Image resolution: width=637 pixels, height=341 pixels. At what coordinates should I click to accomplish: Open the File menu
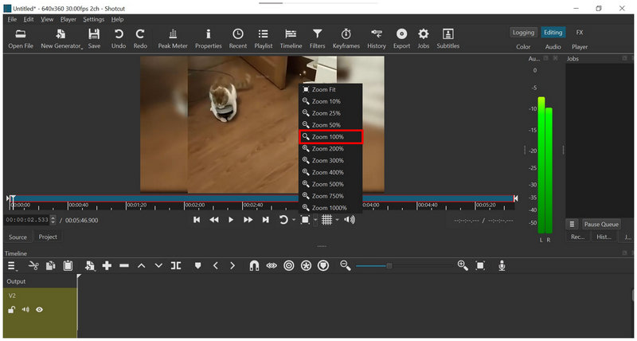pos(12,19)
